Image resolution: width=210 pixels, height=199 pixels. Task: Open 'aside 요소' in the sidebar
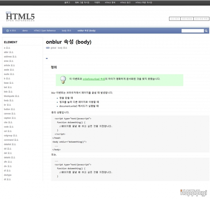[9, 70]
